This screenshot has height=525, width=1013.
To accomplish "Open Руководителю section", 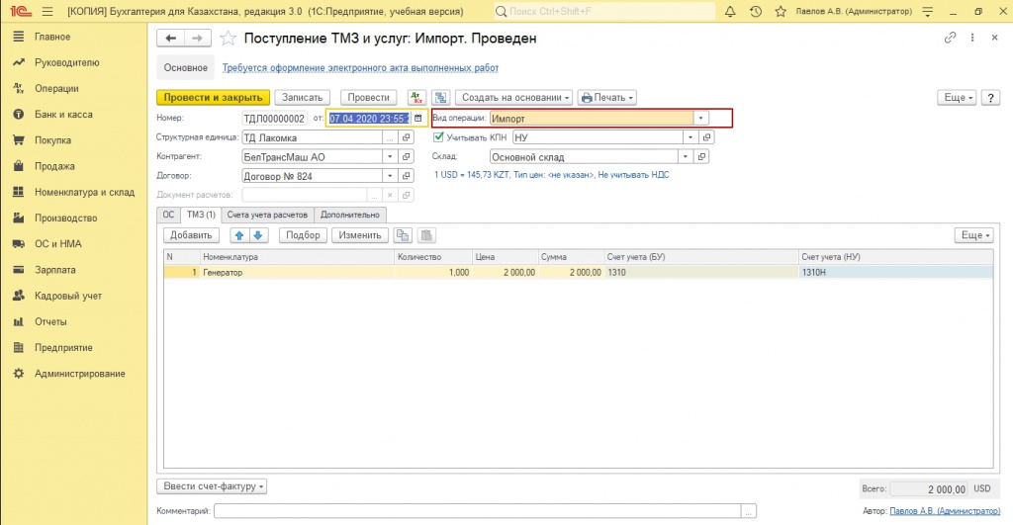I will [x=66, y=62].
